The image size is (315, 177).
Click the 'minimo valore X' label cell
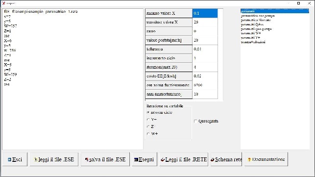169,13
